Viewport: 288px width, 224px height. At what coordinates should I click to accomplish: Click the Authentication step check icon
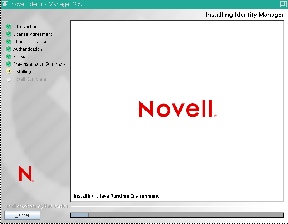(x=9, y=49)
